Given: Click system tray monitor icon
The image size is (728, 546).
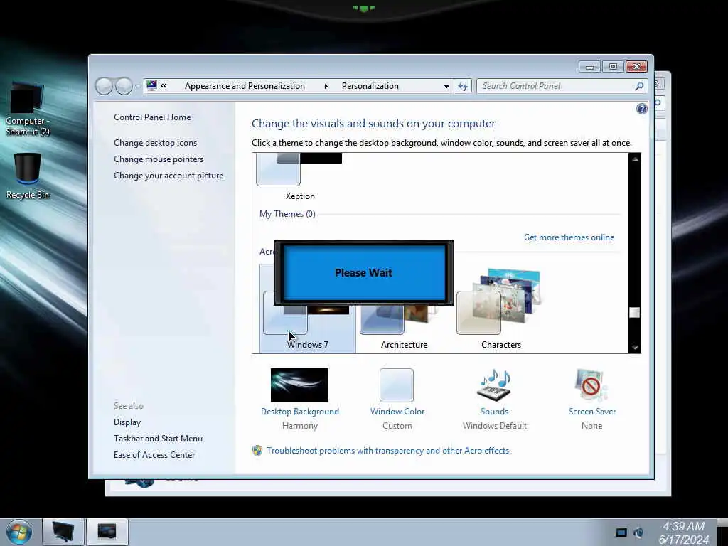Looking at the screenshot, I should click(x=621, y=532).
